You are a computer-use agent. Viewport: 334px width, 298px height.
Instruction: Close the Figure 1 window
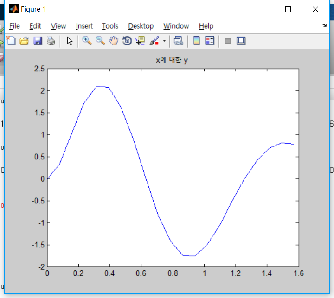(x=315, y=9)
